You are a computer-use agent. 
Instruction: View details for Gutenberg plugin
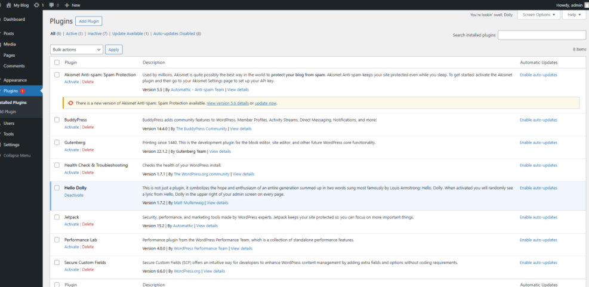220,152
